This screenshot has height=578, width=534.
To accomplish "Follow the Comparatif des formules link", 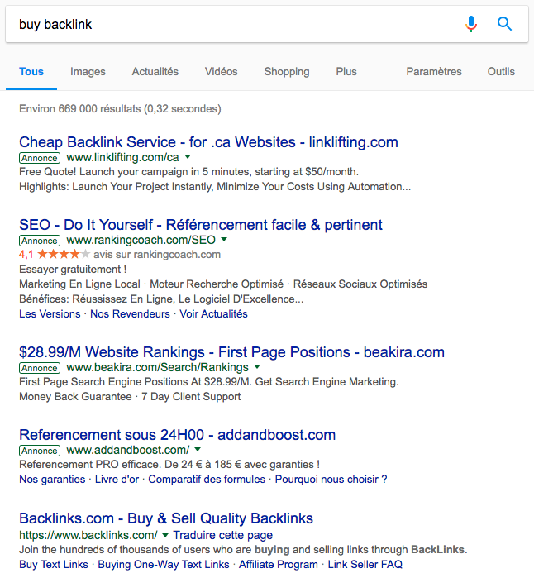I will [x=207, y=480].
